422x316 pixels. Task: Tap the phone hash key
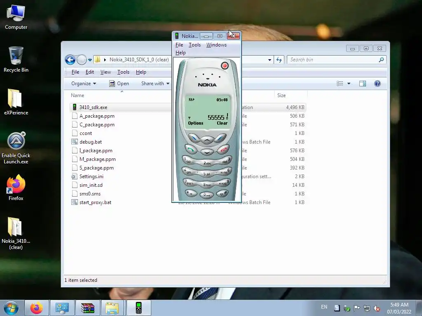[x=223, y=193]
